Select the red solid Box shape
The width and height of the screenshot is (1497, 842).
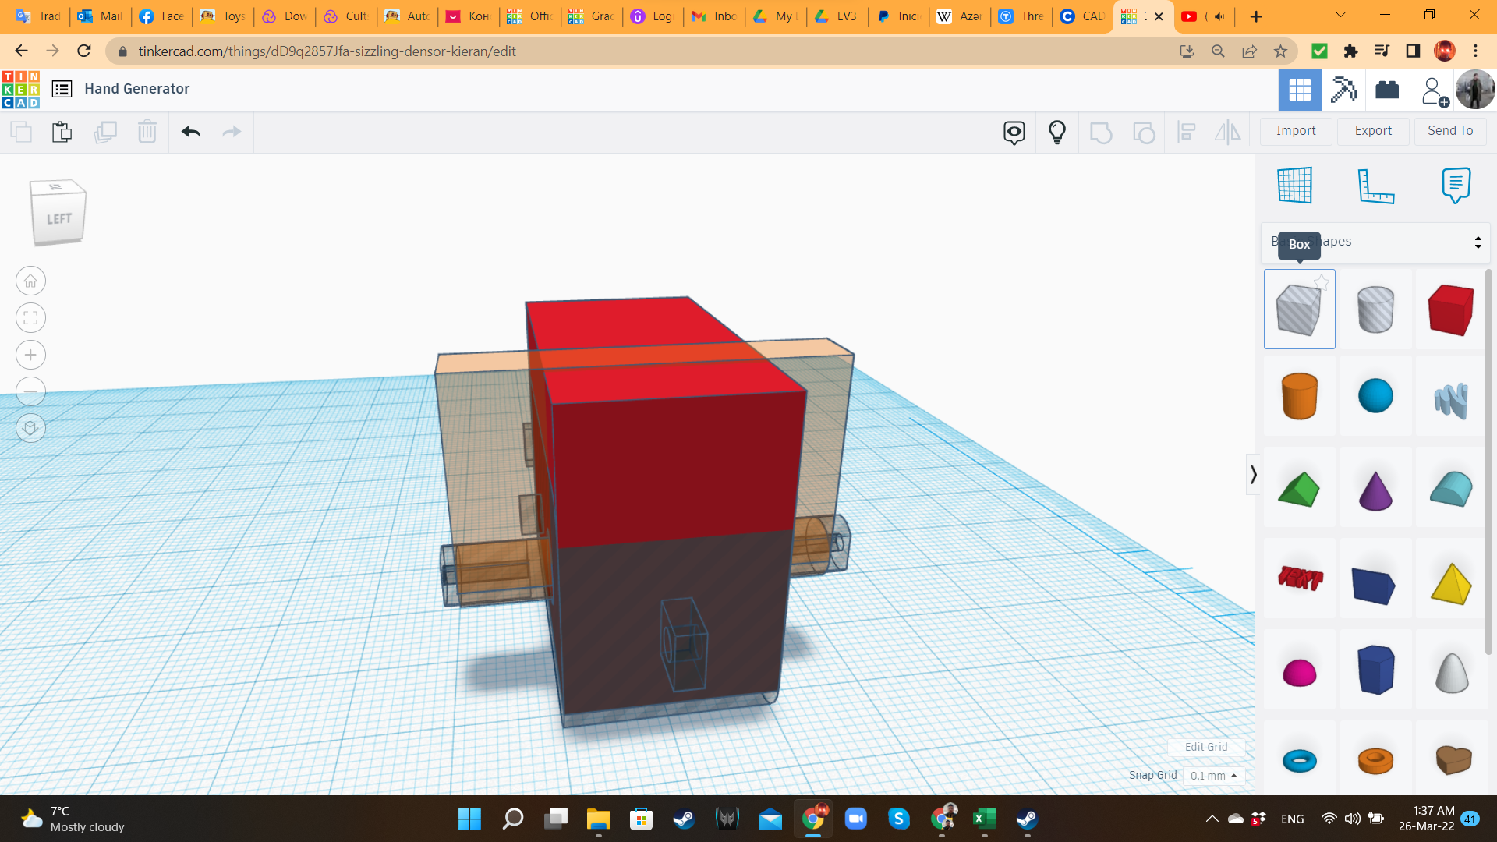[x=1450, y=310]
